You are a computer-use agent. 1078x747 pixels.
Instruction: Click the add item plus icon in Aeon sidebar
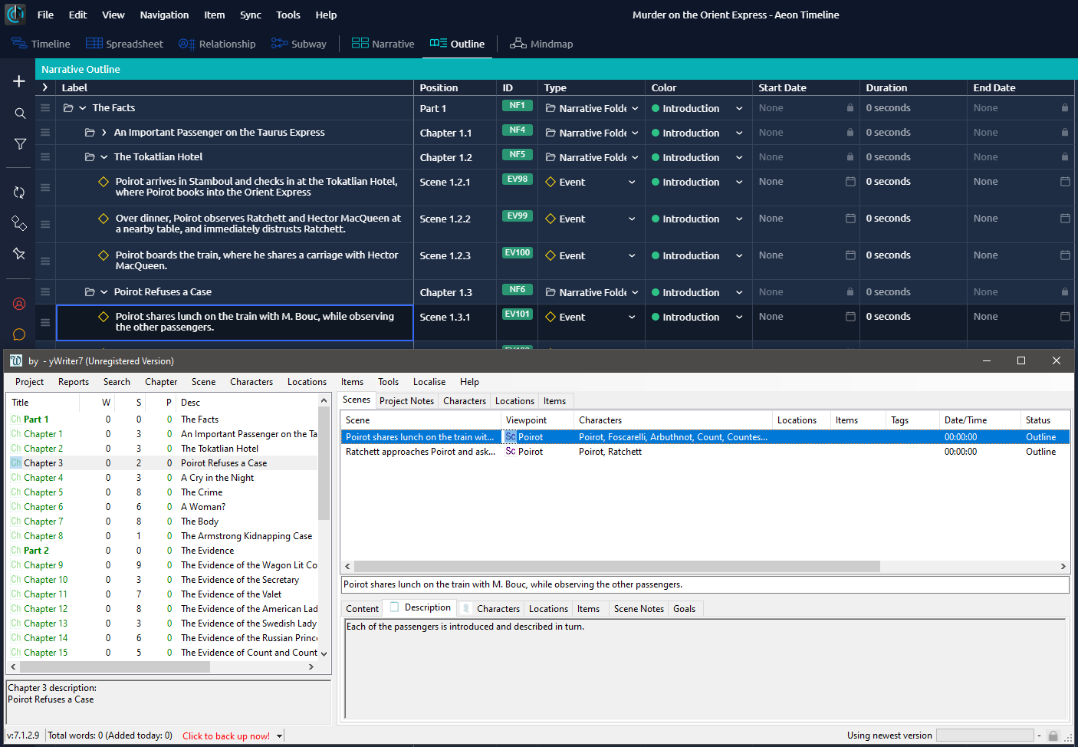(x=19, y=81)
